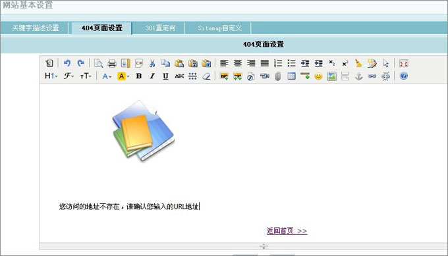Click the paperclip attachment icon
Image resolution: width=448 pixels, height=256 pixels.
278,76
